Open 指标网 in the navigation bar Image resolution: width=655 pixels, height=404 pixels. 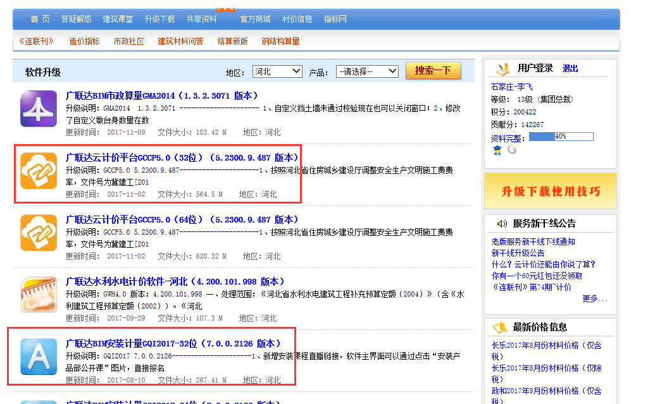[335, 19]
